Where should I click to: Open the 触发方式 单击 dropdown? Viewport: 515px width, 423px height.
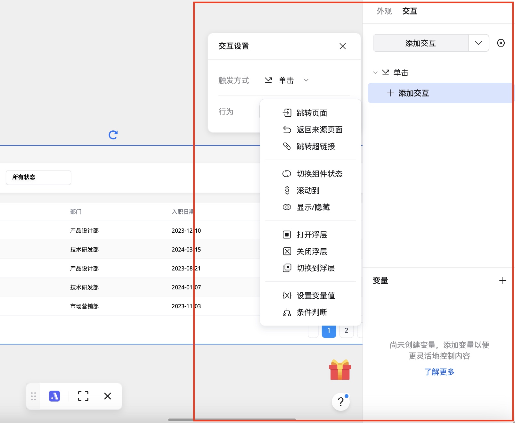click(x=287, y=80)
